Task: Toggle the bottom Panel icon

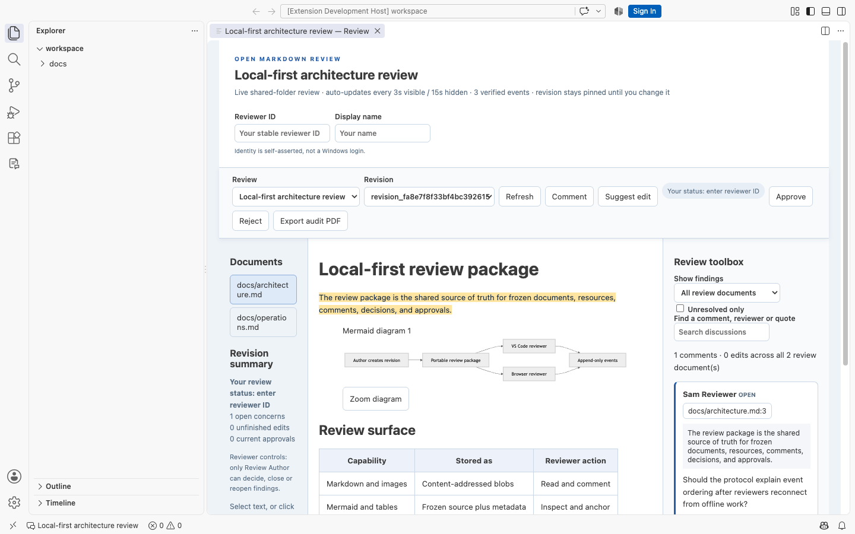Action: tap(826, 11)
